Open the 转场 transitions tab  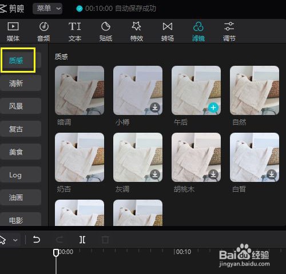click(168, 31)
